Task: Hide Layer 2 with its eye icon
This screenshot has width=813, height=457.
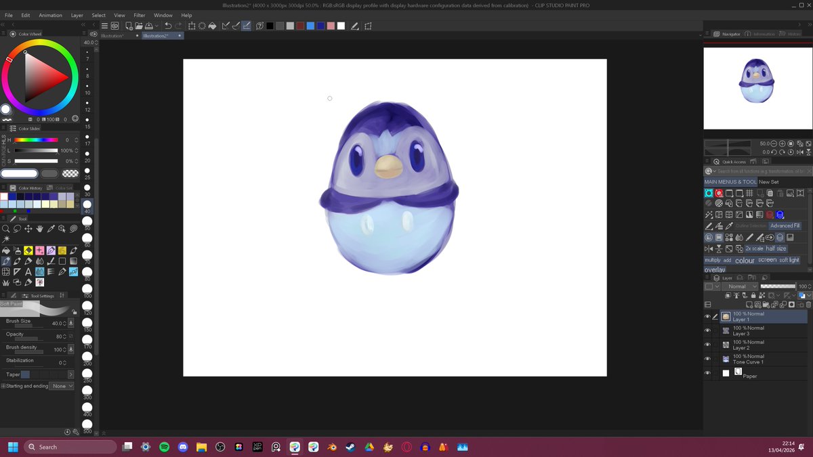Action: (x=707, y=345)
